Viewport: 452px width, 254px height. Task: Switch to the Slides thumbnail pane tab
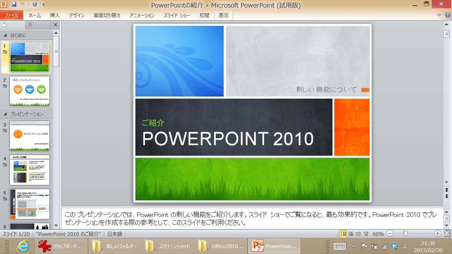tap(13, 25)
